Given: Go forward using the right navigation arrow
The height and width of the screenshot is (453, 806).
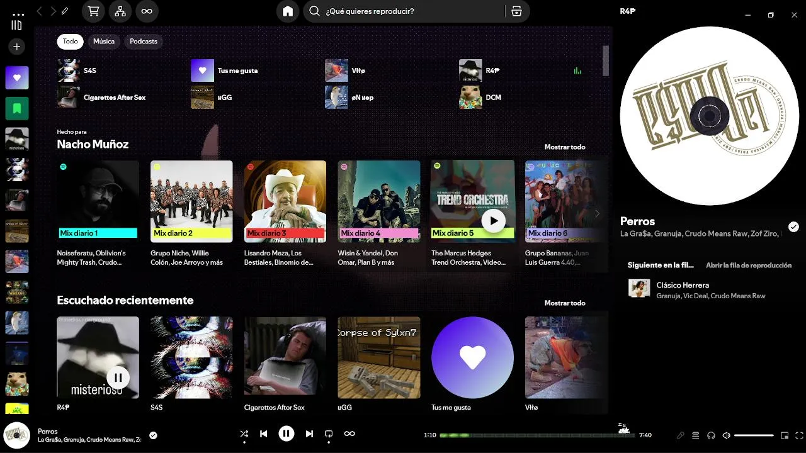Looking at the screenshot, I should click(x=53, y=11).
